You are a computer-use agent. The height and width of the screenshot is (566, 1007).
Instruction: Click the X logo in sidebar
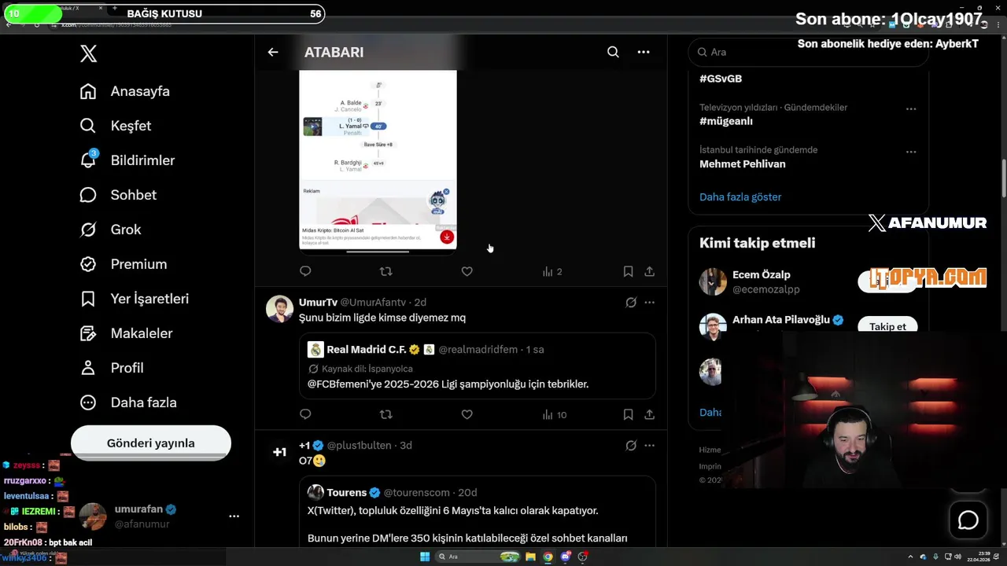(88, 53)
